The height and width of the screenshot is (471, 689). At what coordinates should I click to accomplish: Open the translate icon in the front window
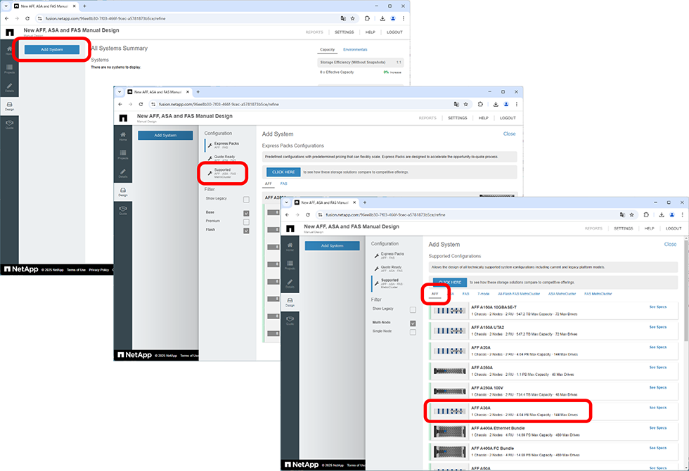(x=622, y=215)
